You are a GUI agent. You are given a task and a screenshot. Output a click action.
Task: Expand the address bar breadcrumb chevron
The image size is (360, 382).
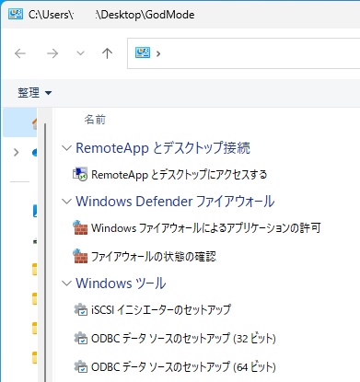[158, 53]
